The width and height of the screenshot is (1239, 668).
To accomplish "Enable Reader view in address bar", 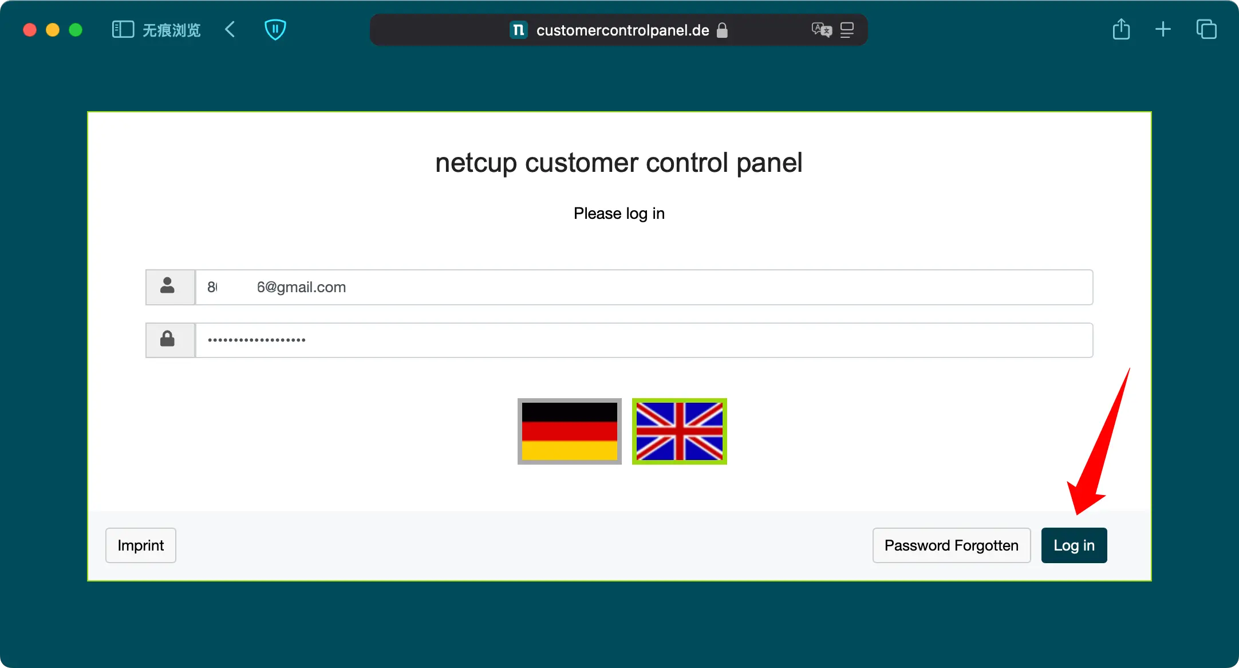I will pos(847,30).
